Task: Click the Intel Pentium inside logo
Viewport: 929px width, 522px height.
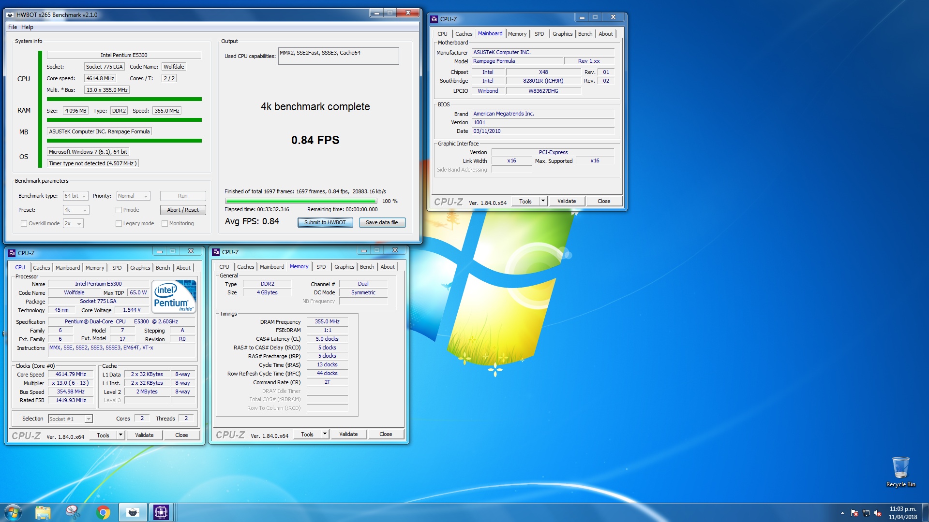Action: click(x=174, y=296)
